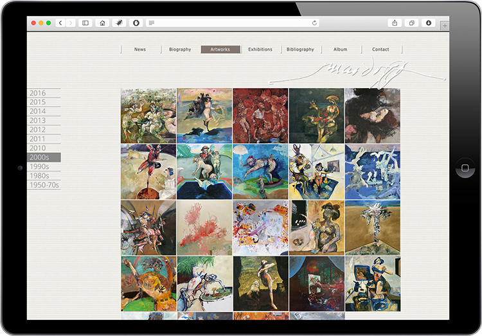Screen dimensions: 482x336
Task: Select year 2014 in sidebar
Action: coord(44,111)
